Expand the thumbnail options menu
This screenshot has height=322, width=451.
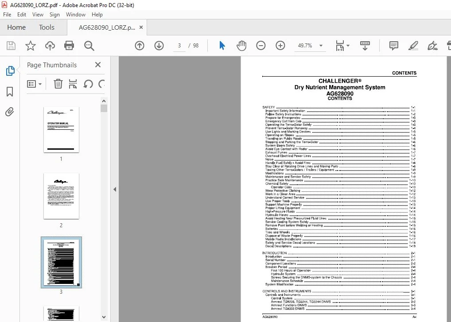pyautogui.click(x=34, y=84)
